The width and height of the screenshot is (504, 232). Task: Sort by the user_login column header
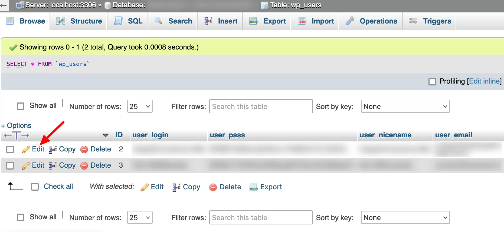click(150, 135)
